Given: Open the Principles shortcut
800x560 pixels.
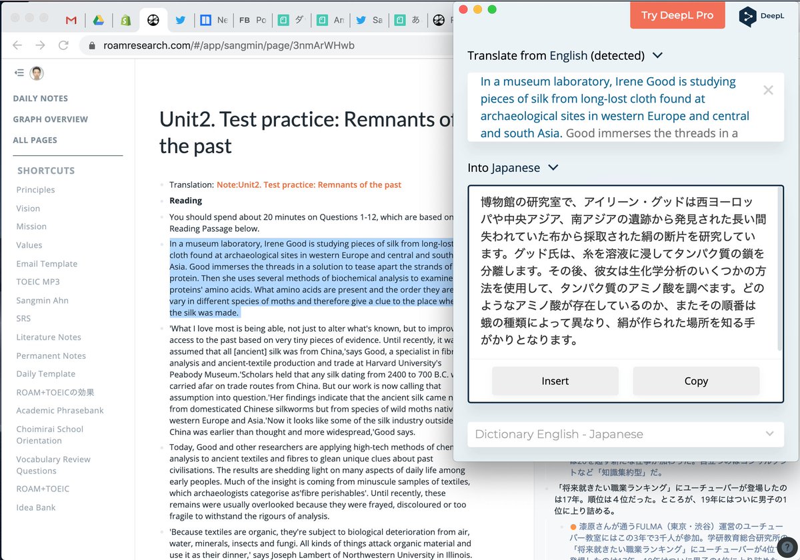Looking at the screenshot, I should tap(35, 190).
